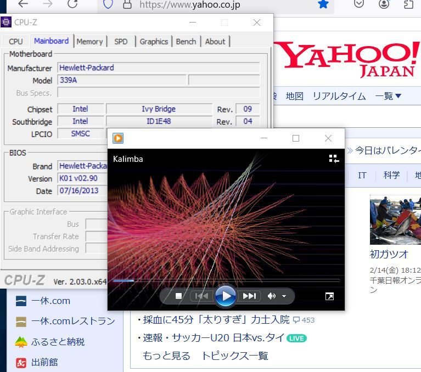Switch to the Graphics tab
This screenshot has width=421, height=372.
(154, 42)
